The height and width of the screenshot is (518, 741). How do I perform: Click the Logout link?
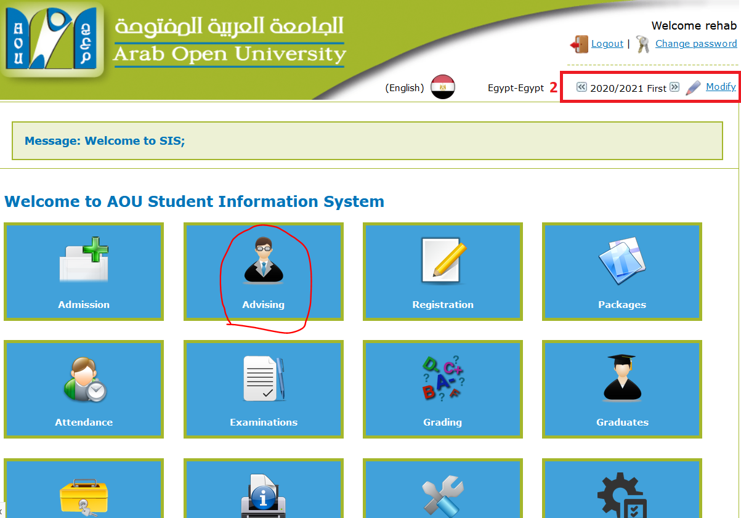(x=607, y=44)
